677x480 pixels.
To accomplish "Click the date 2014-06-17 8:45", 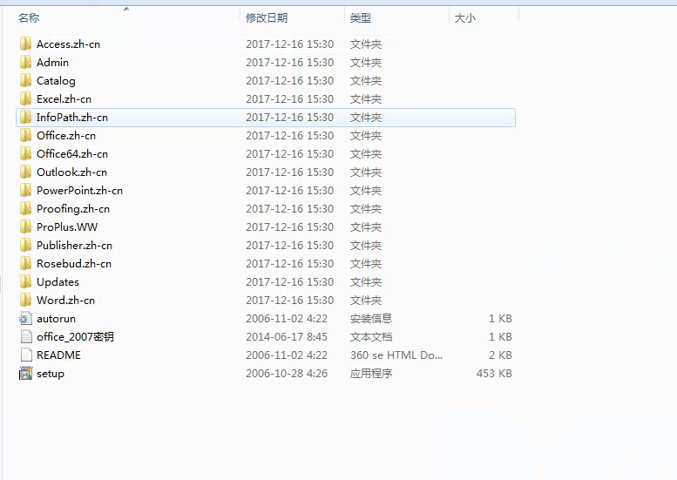I will click(x=287, y=336).
